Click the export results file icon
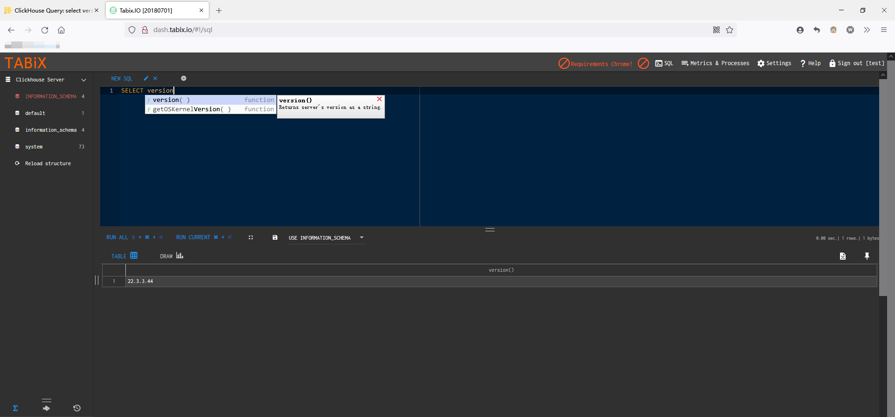This screenshot has width=895, height=417. pos(843,256)
